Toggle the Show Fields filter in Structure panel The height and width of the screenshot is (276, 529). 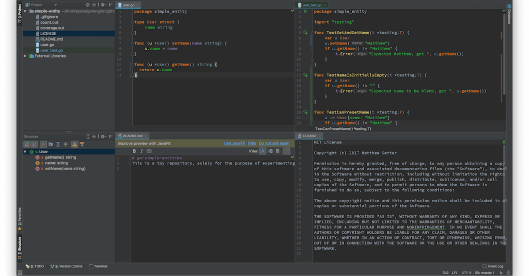tap(43, 144)
